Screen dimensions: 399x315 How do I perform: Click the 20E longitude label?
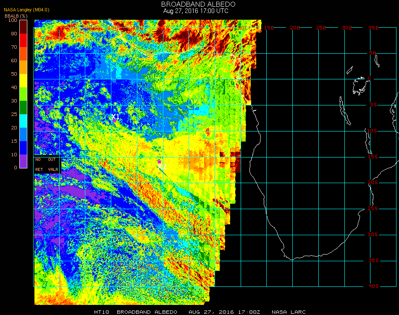point(295,28)
